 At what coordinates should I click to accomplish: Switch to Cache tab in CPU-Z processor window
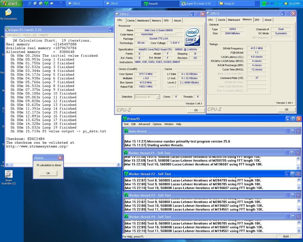point(131,20)
